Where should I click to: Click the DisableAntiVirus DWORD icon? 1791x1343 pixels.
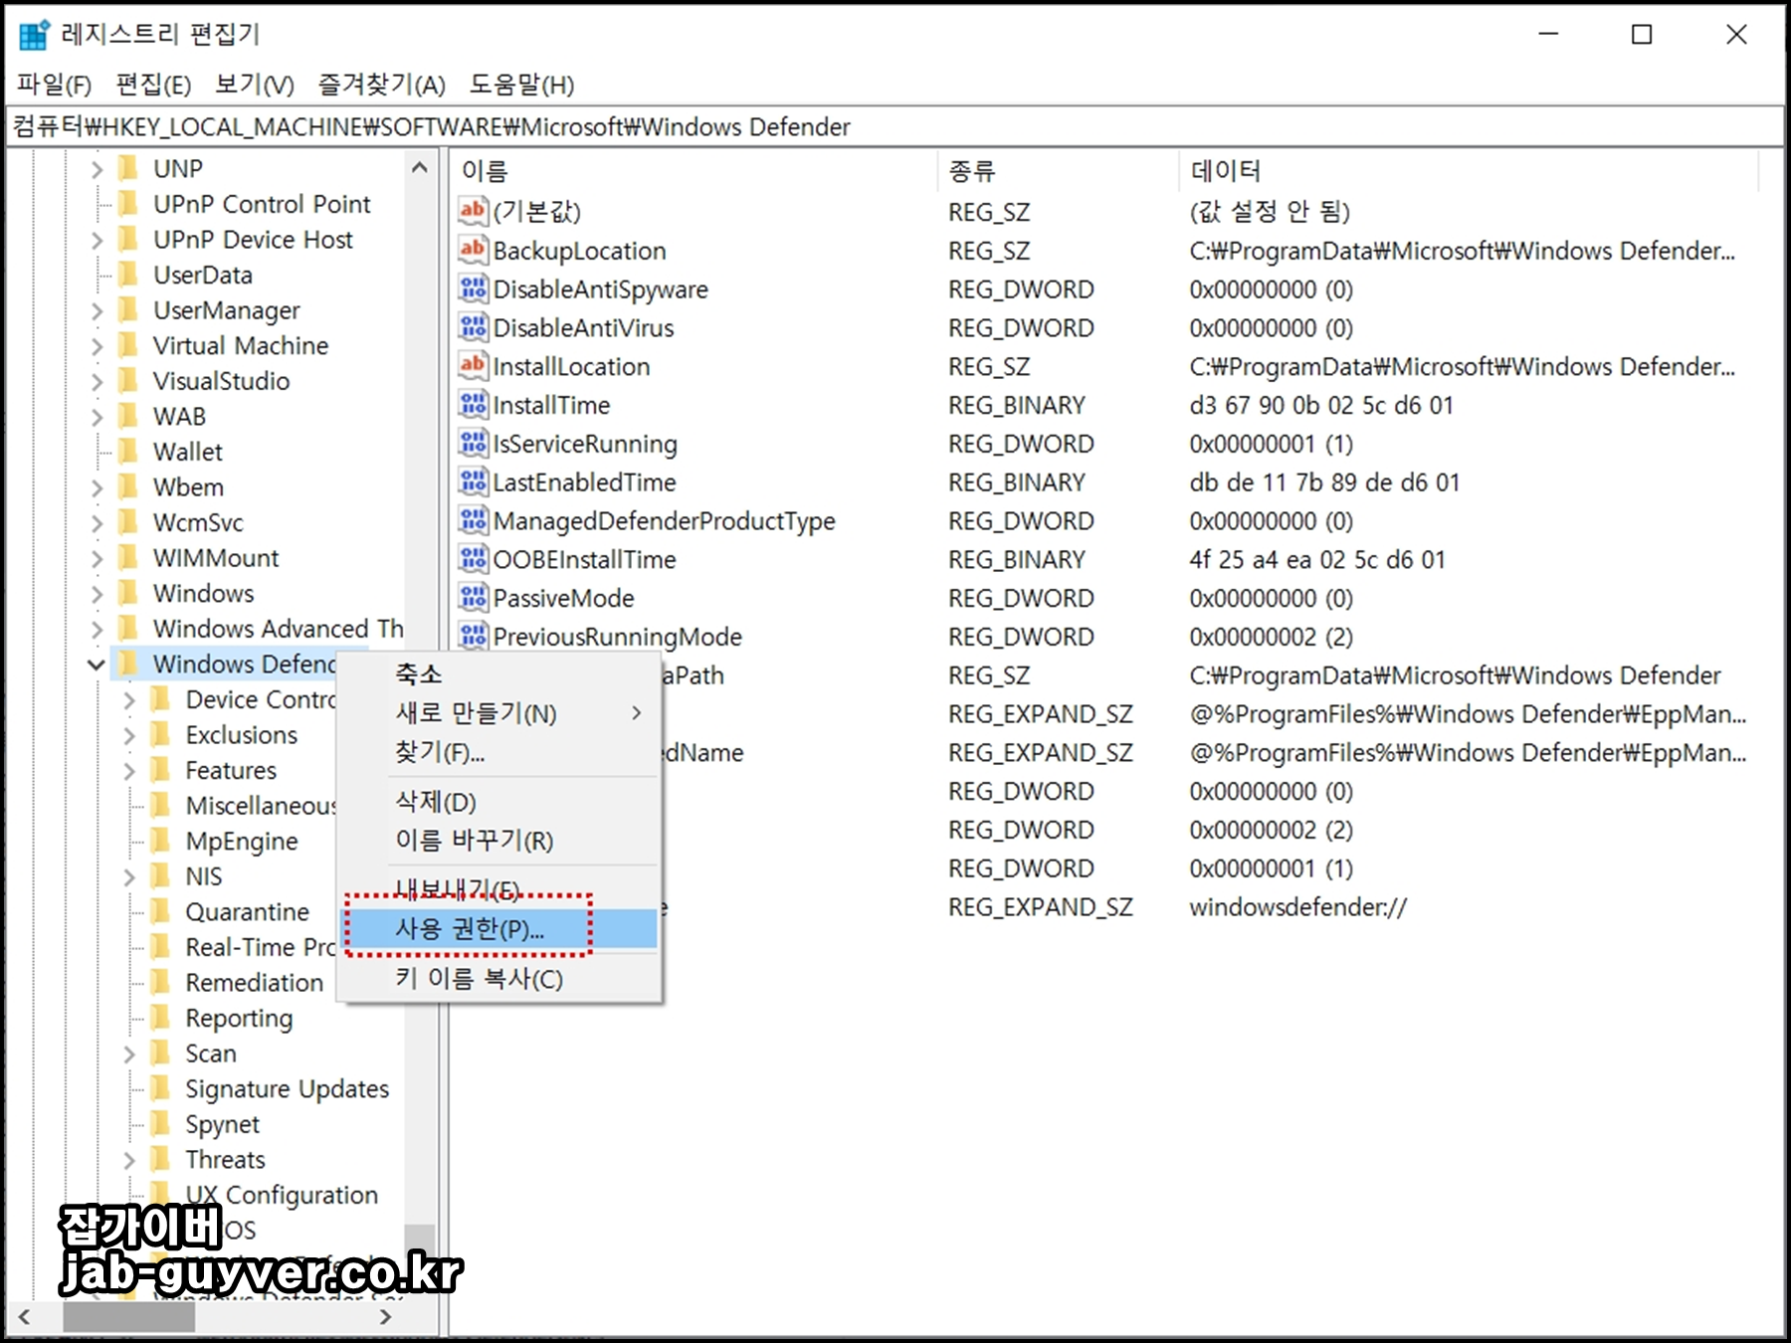click(x=473, y=327)
